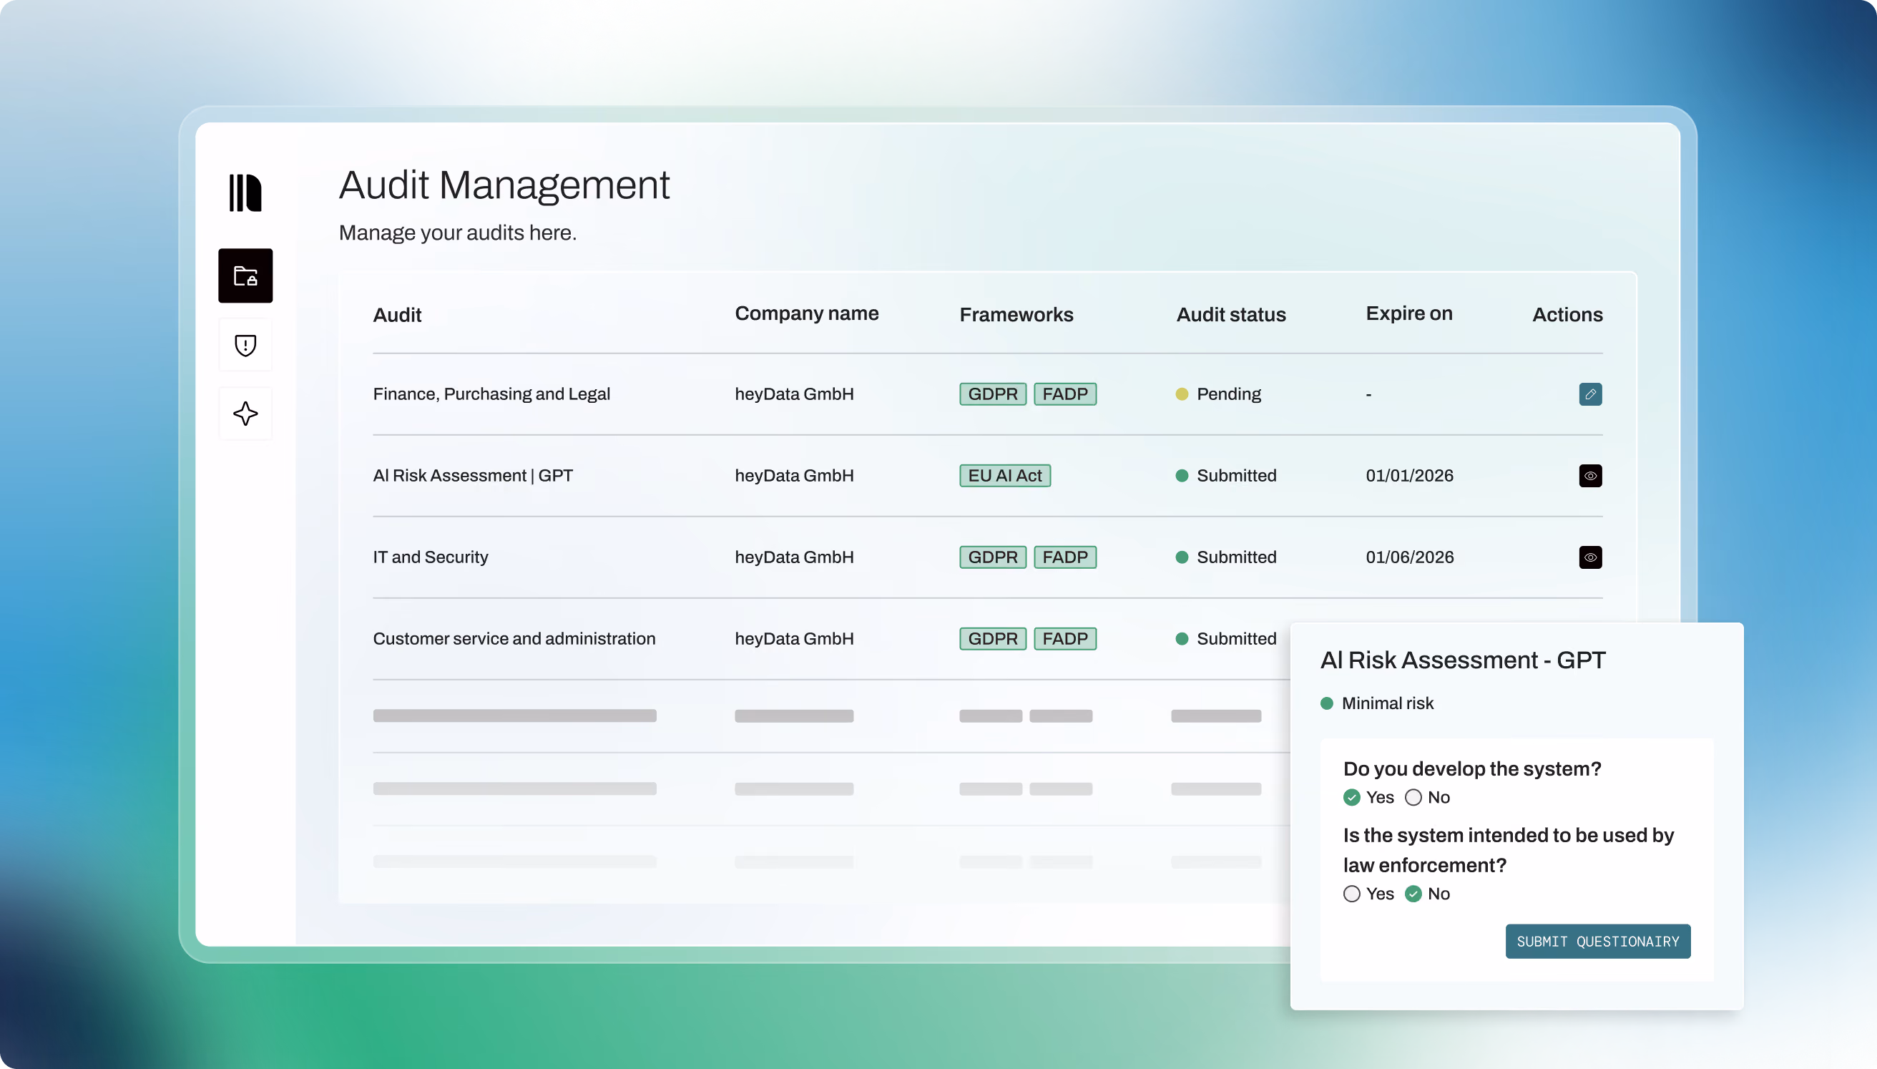View the AI Risk Assessment | GPT audit
This screenshot has width=1877, height=1069.
pos(1590,476)
